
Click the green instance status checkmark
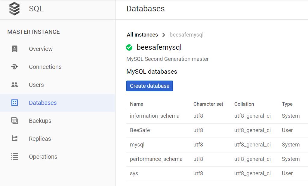tap(129, 47)
